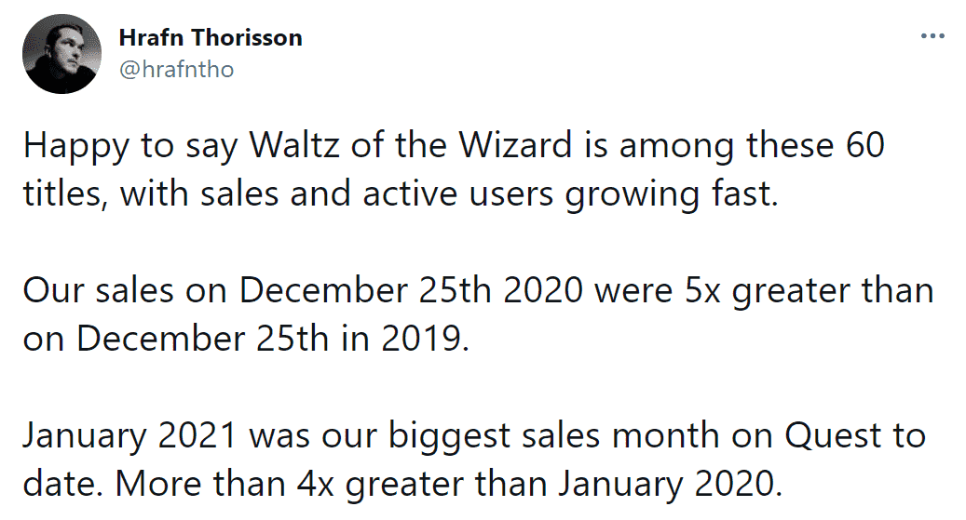
Task: Click the word "Happy" starting the tweet
Action: pos(76,146)
